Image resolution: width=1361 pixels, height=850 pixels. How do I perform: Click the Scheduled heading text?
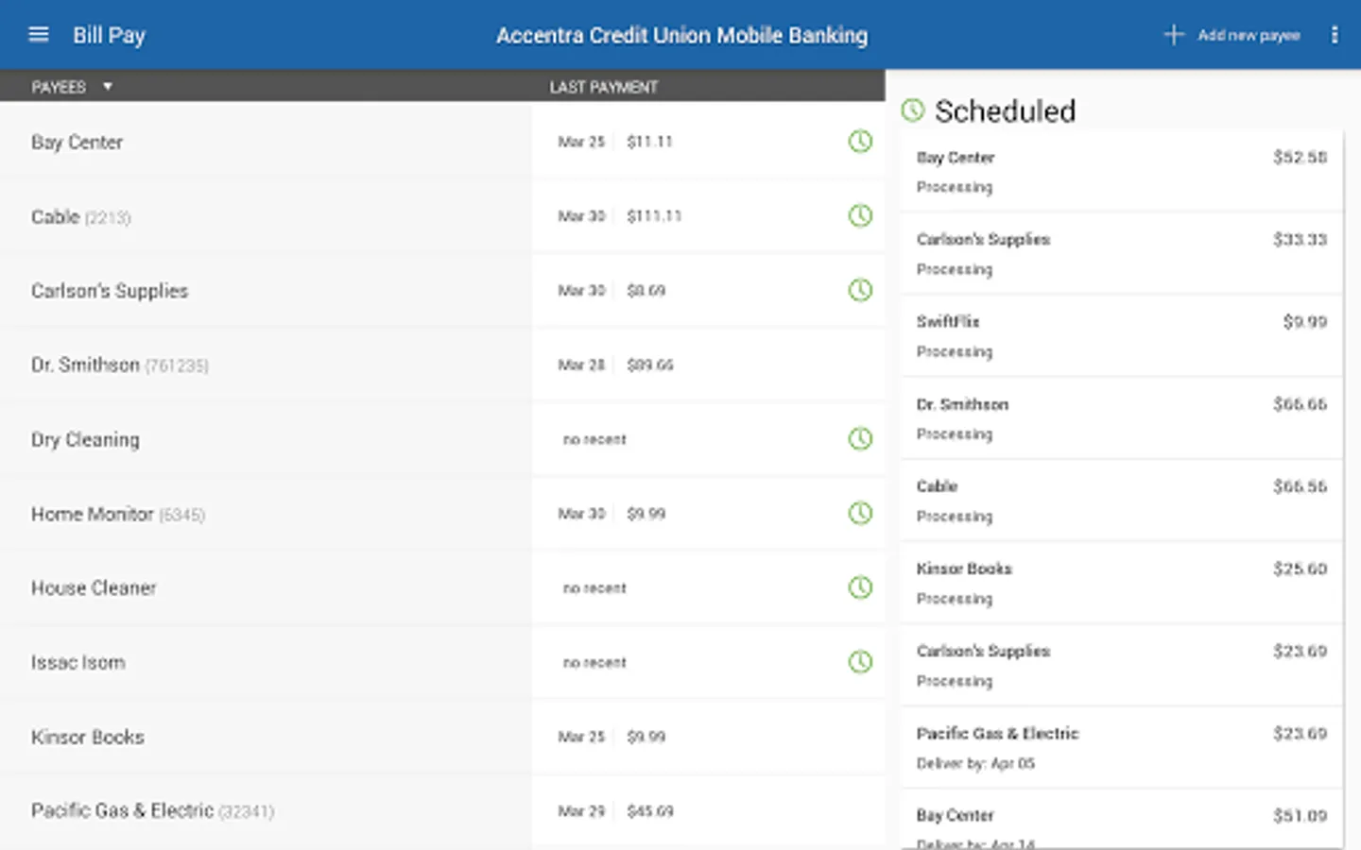pos(1005,111)
